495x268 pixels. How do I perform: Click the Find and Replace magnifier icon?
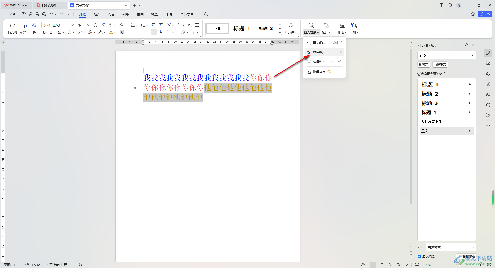tap(311, 25)
